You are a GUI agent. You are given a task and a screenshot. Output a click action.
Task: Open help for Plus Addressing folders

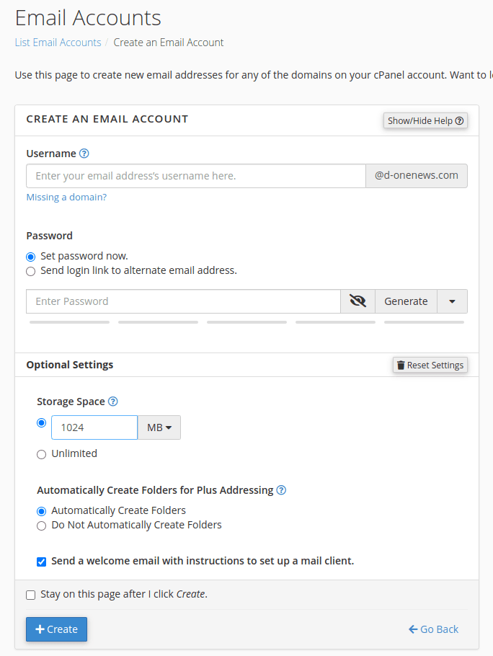pos(281,490)
